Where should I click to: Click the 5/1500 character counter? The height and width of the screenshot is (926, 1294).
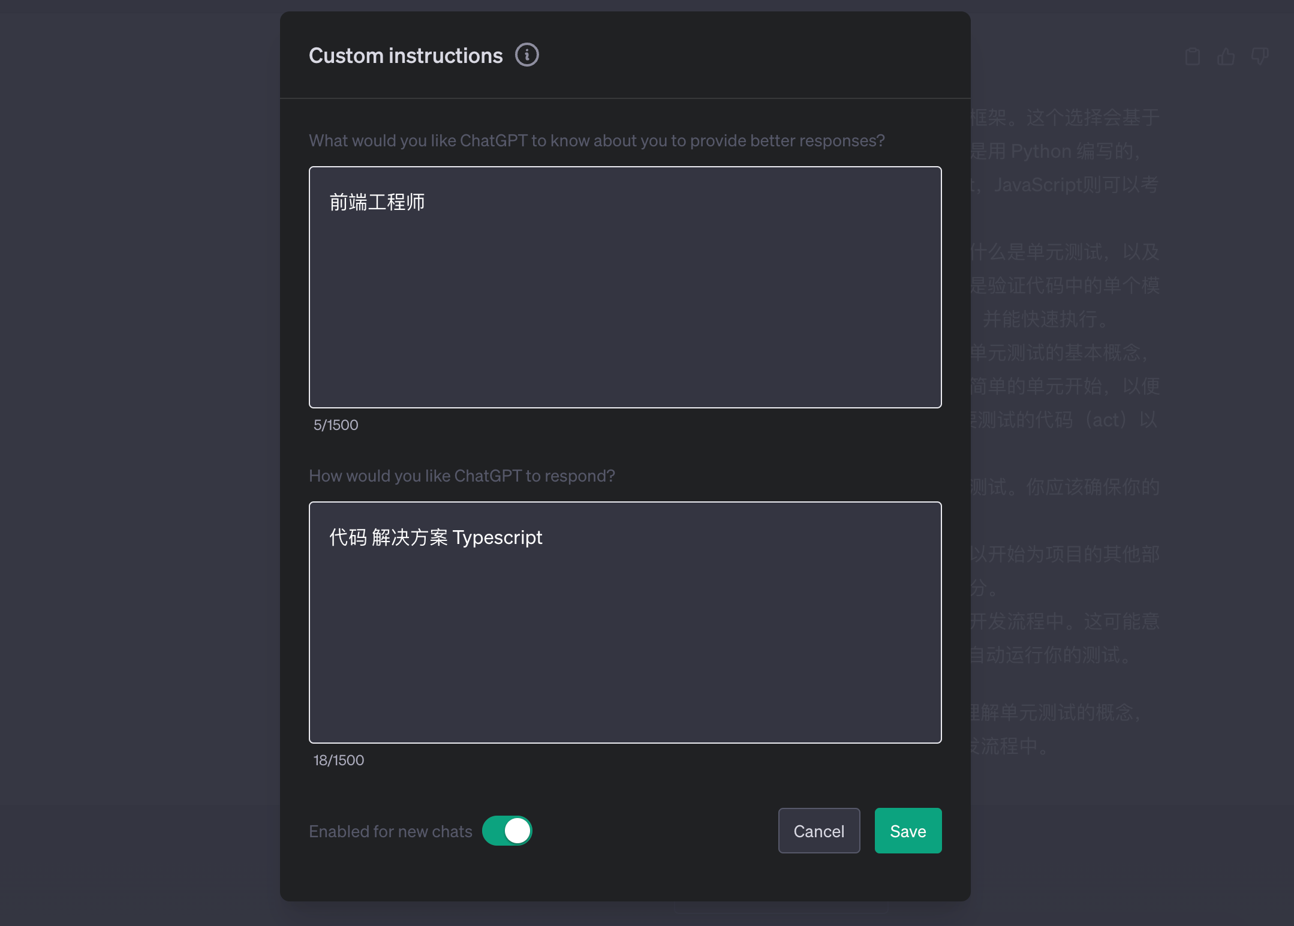click(336, 425)
